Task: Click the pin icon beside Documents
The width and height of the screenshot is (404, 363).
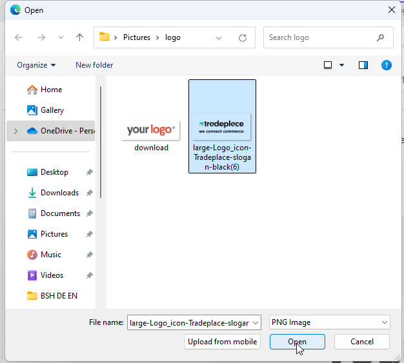Action: (90, 213)
